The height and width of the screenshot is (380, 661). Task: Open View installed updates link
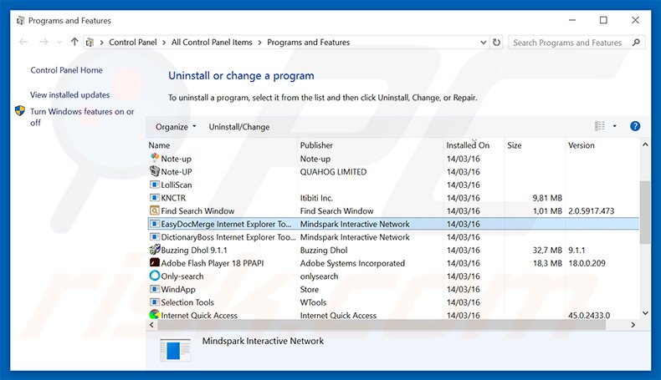click(69, 94)
